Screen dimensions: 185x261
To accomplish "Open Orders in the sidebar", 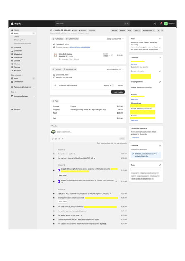I will click(23, 33).
